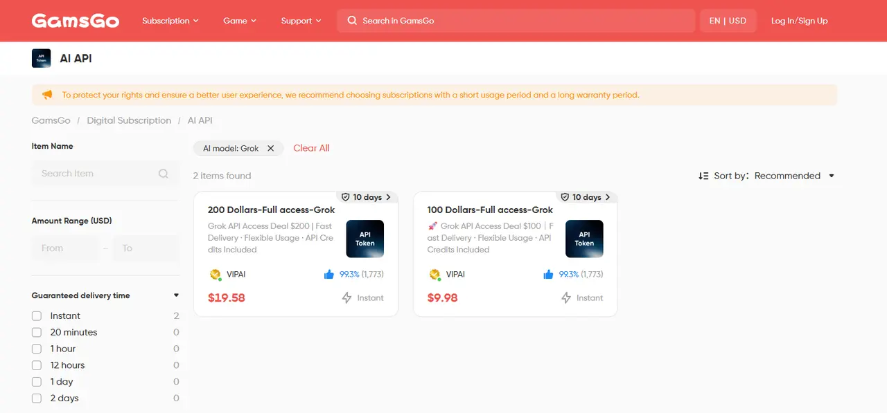Click the protect your rights notice banner

434,95
